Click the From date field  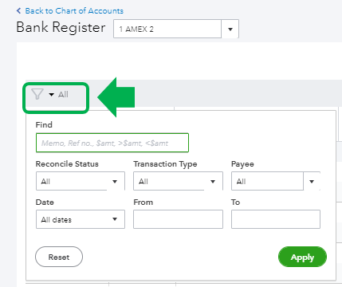tap(178, 219)
